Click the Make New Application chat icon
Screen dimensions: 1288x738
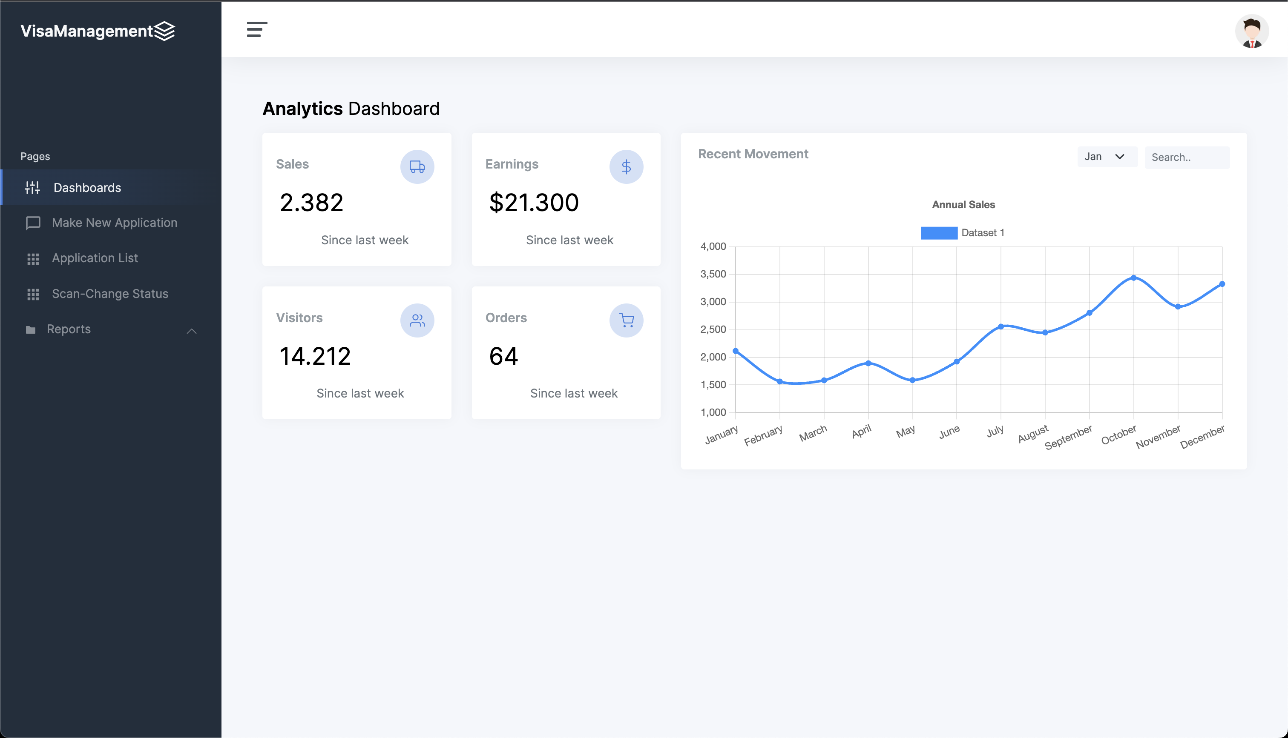point(33,223)
